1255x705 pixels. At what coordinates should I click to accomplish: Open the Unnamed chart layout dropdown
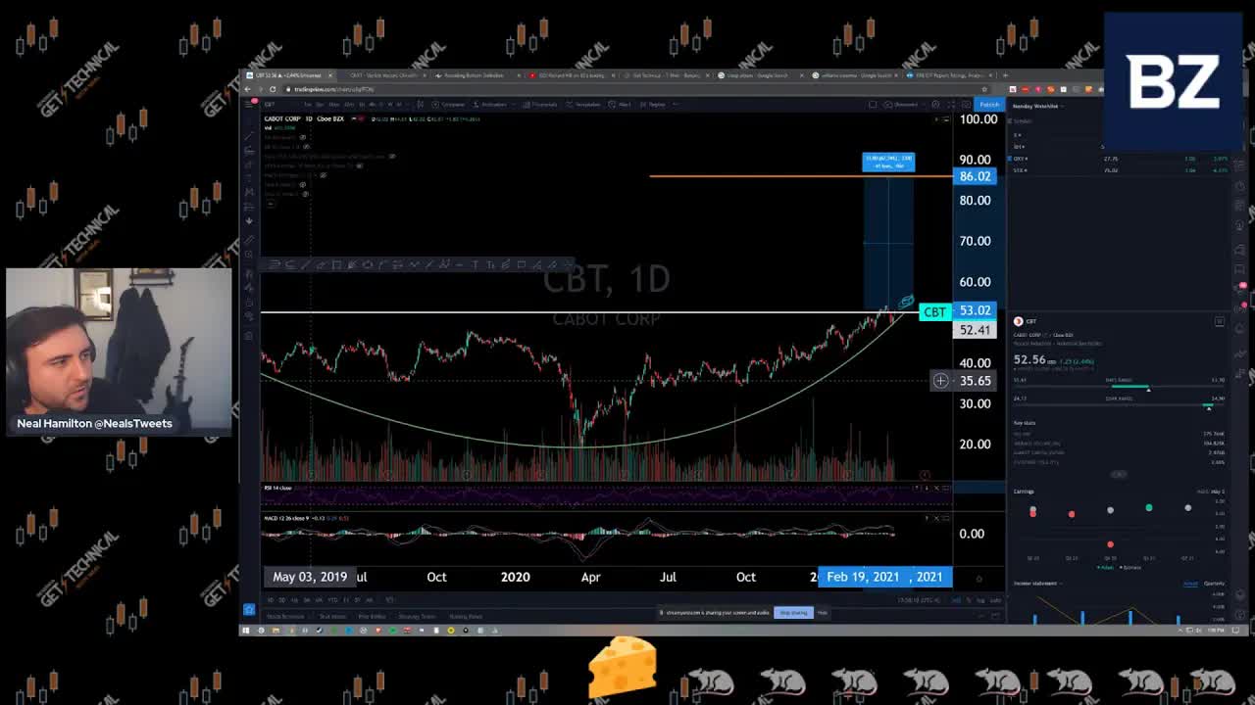904,105
